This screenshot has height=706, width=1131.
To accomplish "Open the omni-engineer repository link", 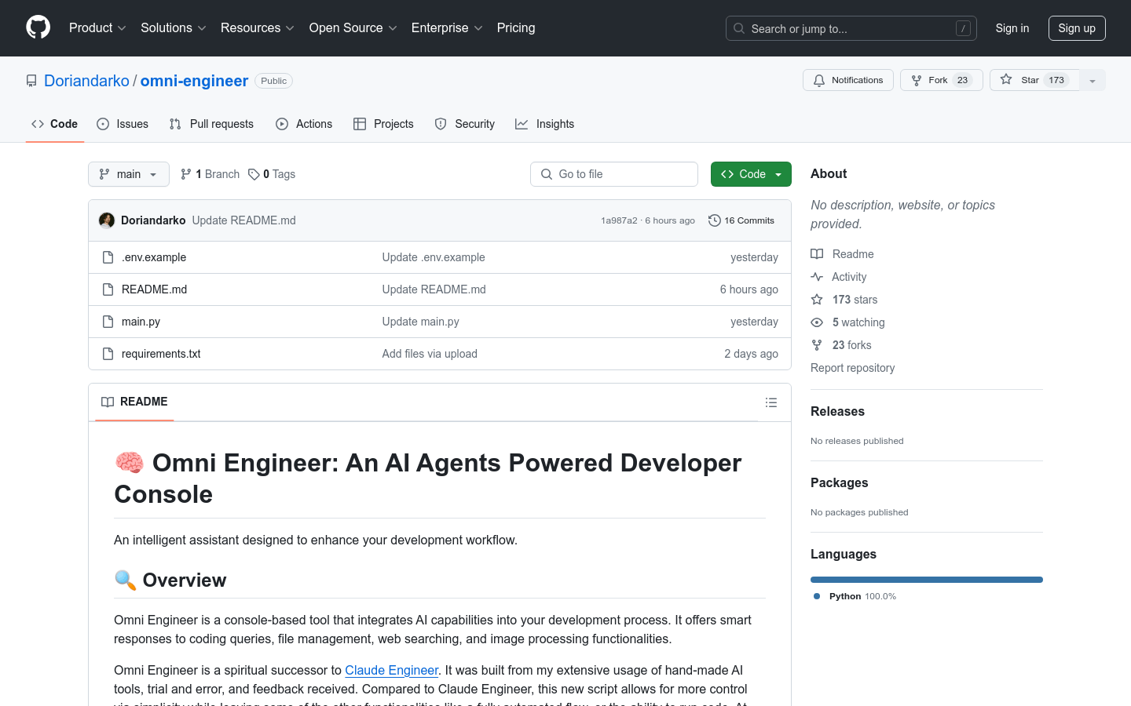I will [x=194, y=81].
